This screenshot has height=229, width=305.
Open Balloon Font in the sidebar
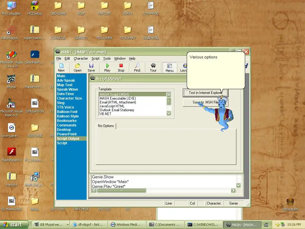[67, 112]
